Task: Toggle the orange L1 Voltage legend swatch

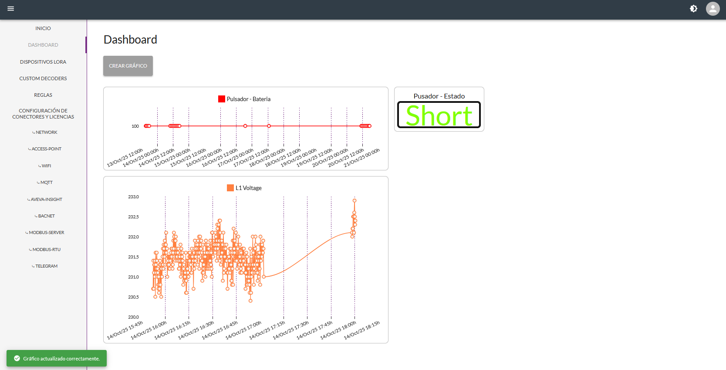Action: point(230,188)
